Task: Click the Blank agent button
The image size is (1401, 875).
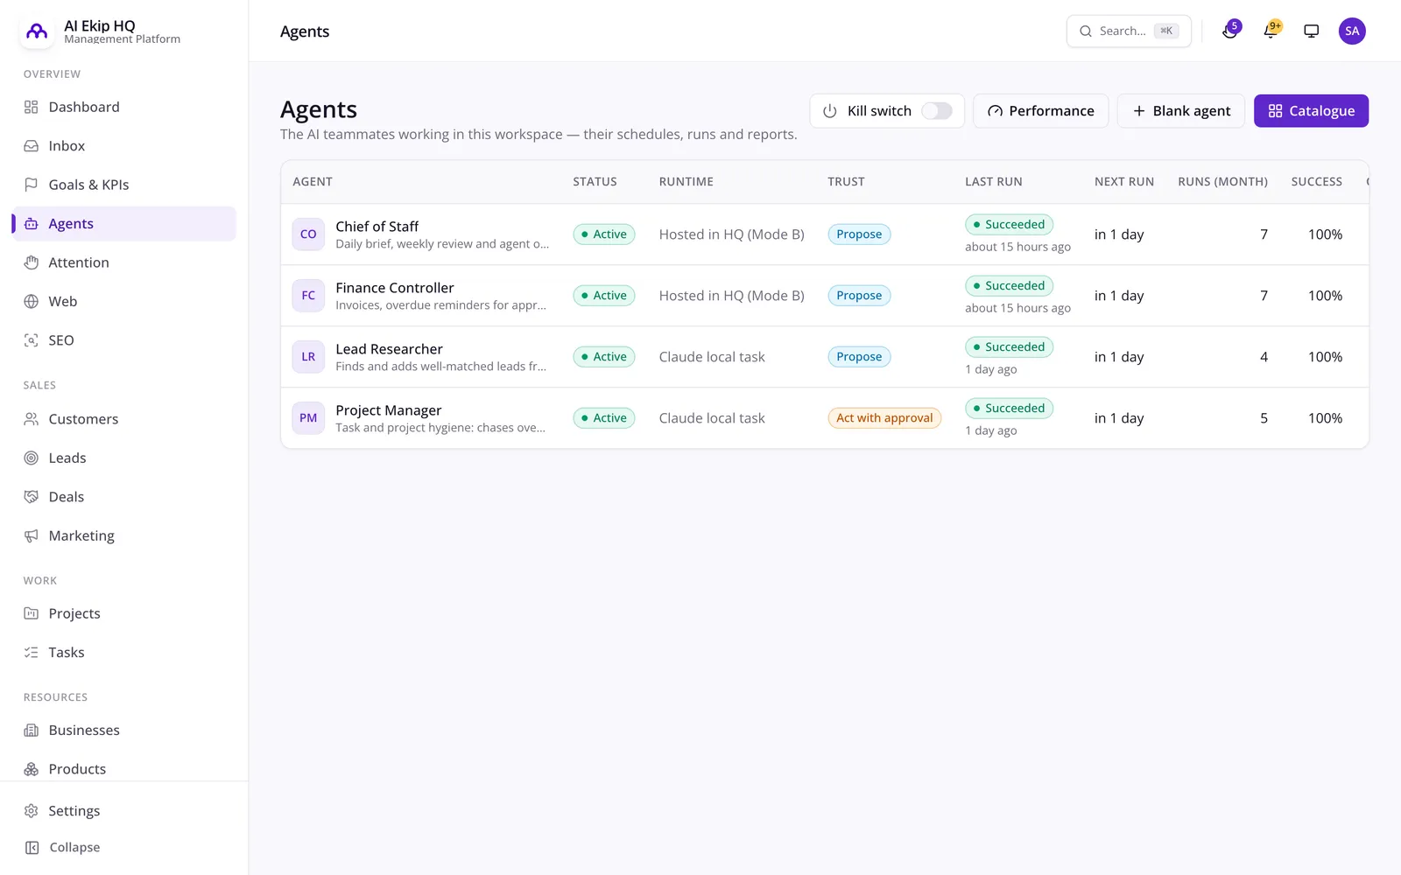Action: click(x=1181, y=111)
